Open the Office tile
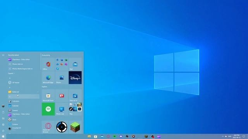This screenshot has height=139, width=248. 48,64
